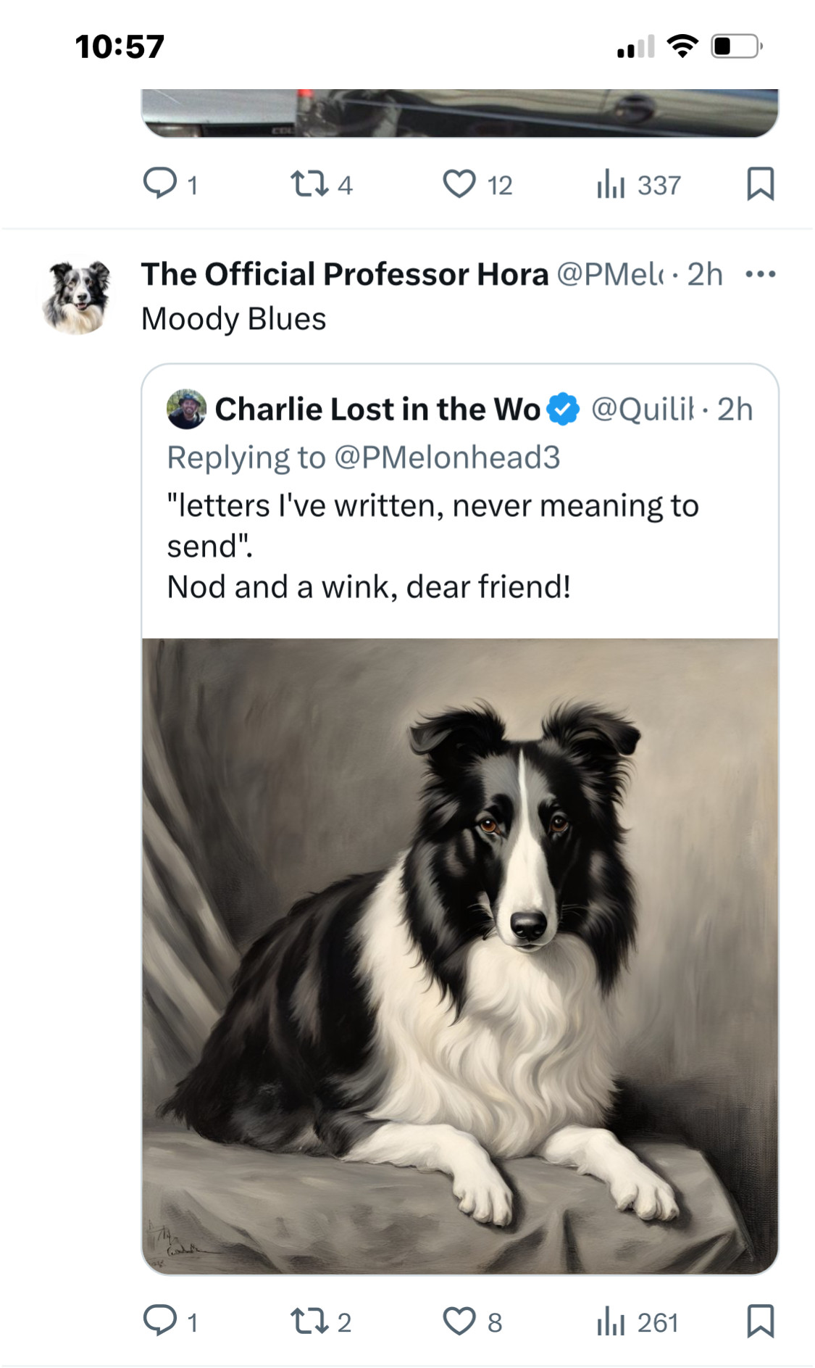815x1368 pixels.
Task: Reply to the Moody Blues post
Action: coord(160,1321)
